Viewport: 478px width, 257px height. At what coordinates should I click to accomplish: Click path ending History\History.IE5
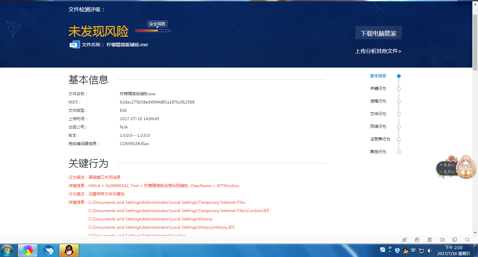point(161,227)
